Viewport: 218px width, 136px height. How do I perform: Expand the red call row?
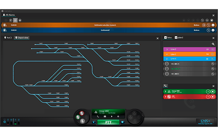pos(165,96)
